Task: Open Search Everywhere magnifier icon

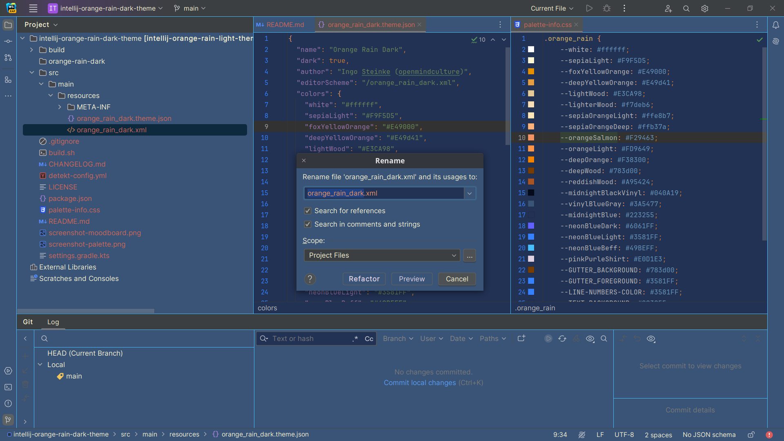Action: coord(686,8)
